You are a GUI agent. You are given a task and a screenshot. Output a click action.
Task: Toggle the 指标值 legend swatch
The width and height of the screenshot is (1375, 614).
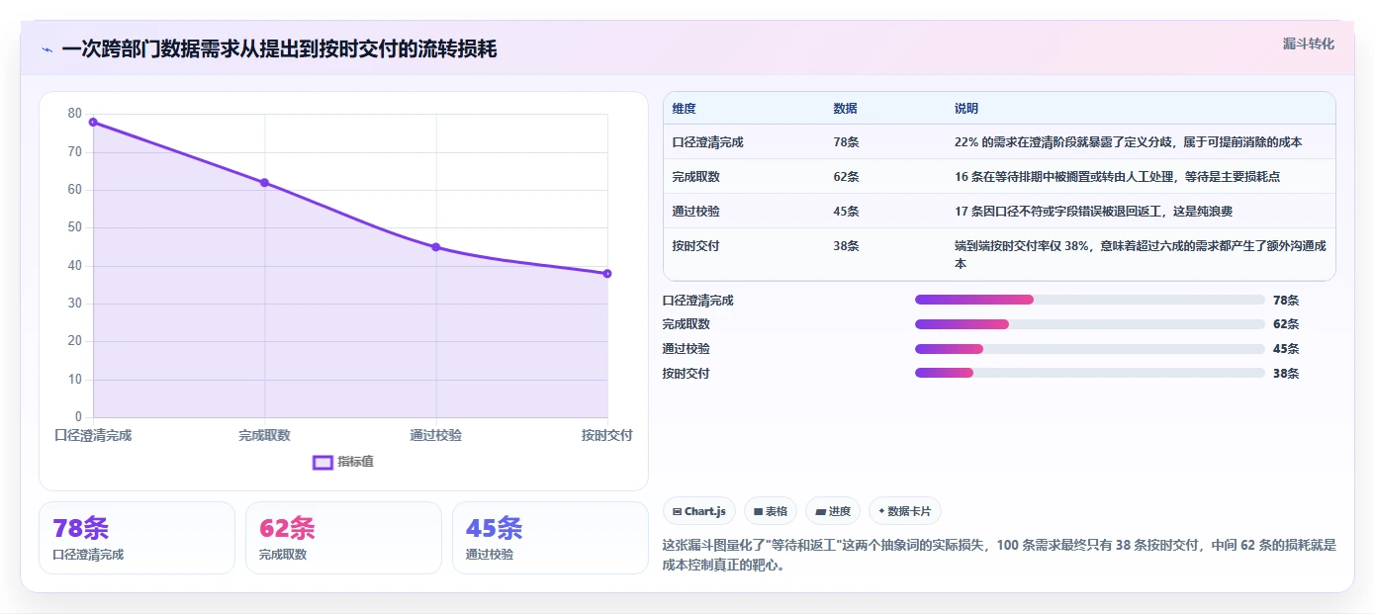click(x=322, y=462)
